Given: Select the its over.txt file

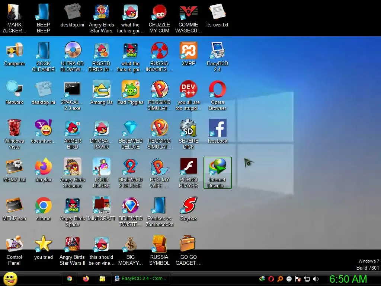Looking at the screenshot, I should (x=217, y=15).
